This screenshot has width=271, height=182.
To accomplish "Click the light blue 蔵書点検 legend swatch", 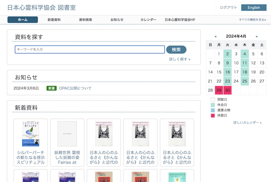I will tap(213, 110).
